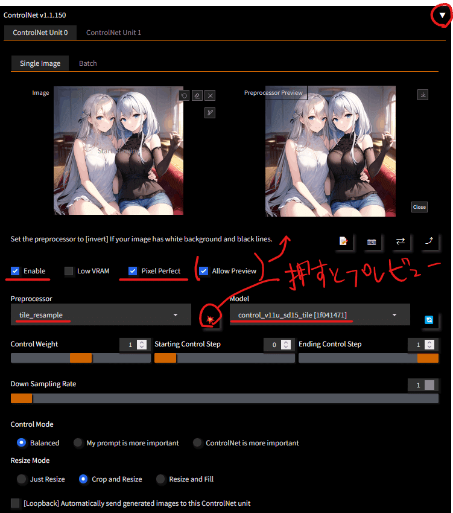Viewport: 453px width, 513px height.
Task: Click the input image thumbnail
Action: tap(118, 150)
